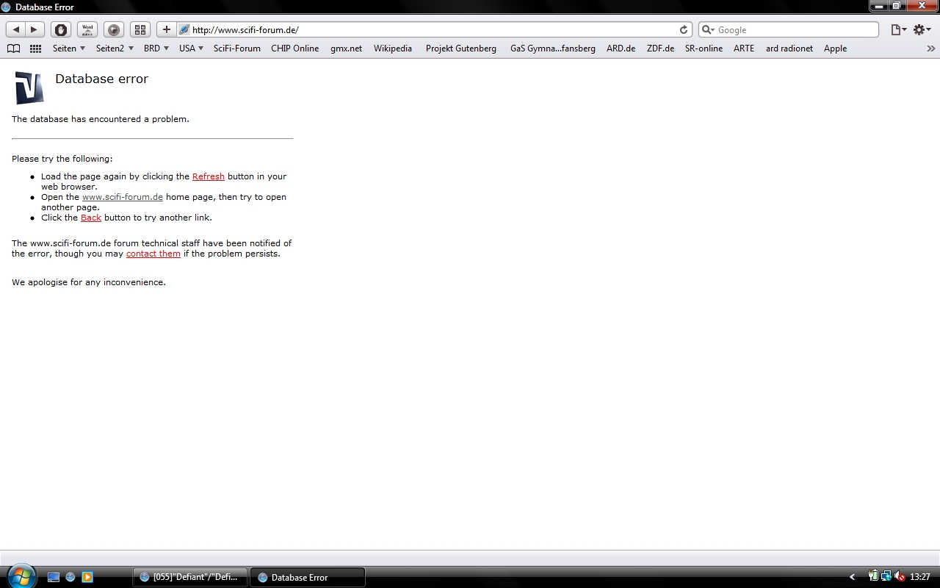Click the contact them link

click(153, 254)
